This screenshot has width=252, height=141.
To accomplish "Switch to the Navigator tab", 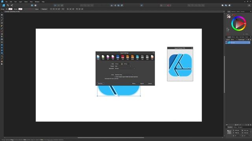I will [240, 127].
